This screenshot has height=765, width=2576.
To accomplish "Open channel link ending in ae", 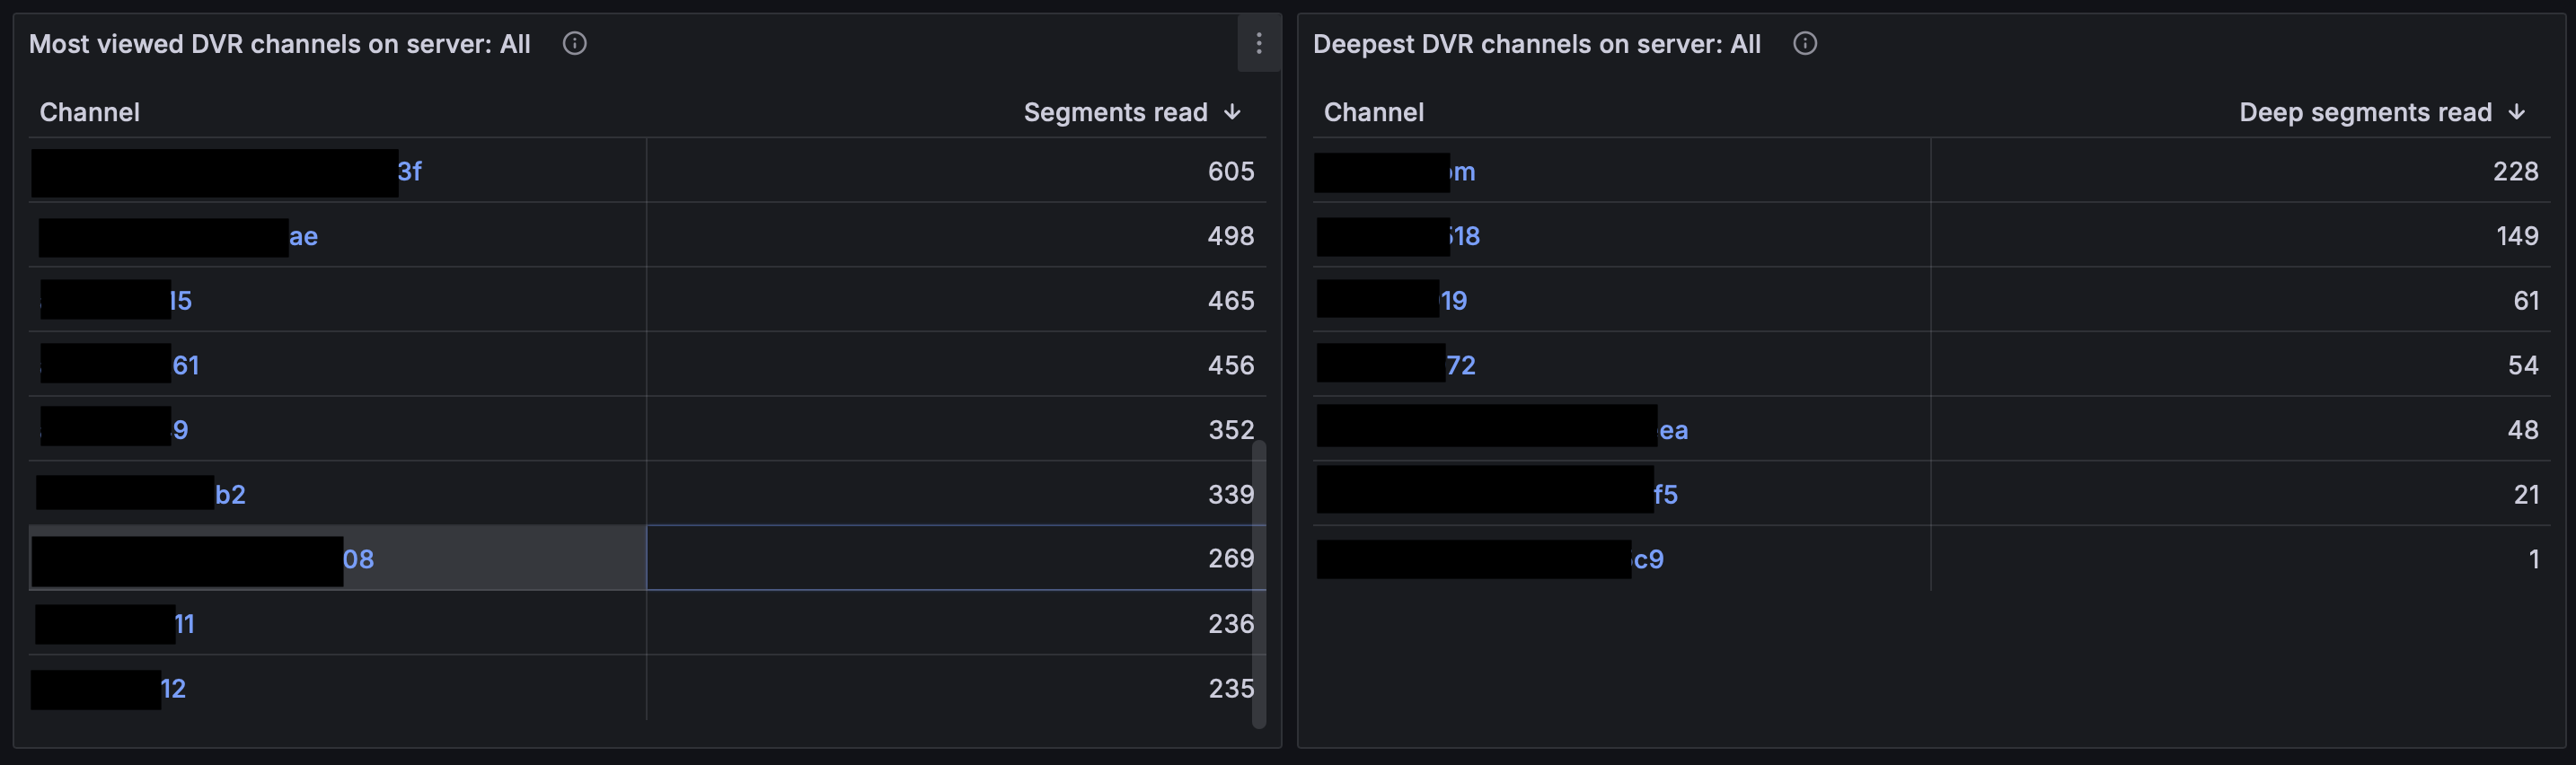I will pos(303,236).
